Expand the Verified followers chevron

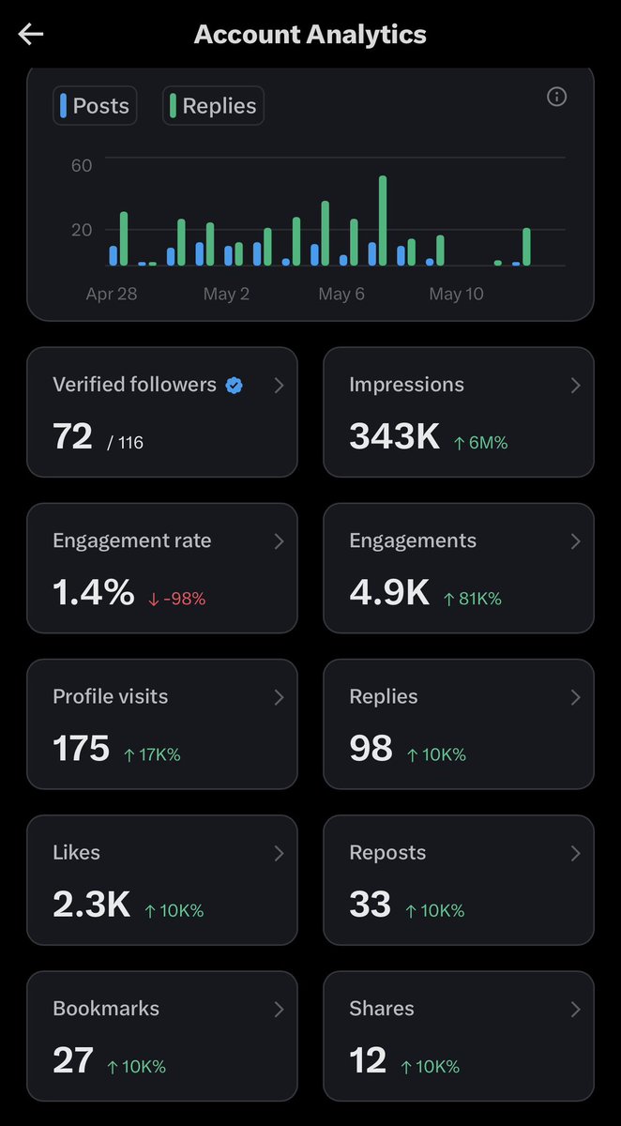(279, 386)
